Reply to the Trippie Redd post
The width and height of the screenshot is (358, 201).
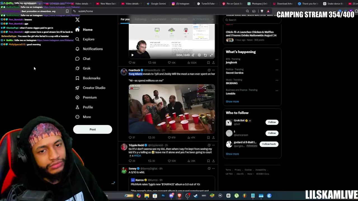point(130,161)
